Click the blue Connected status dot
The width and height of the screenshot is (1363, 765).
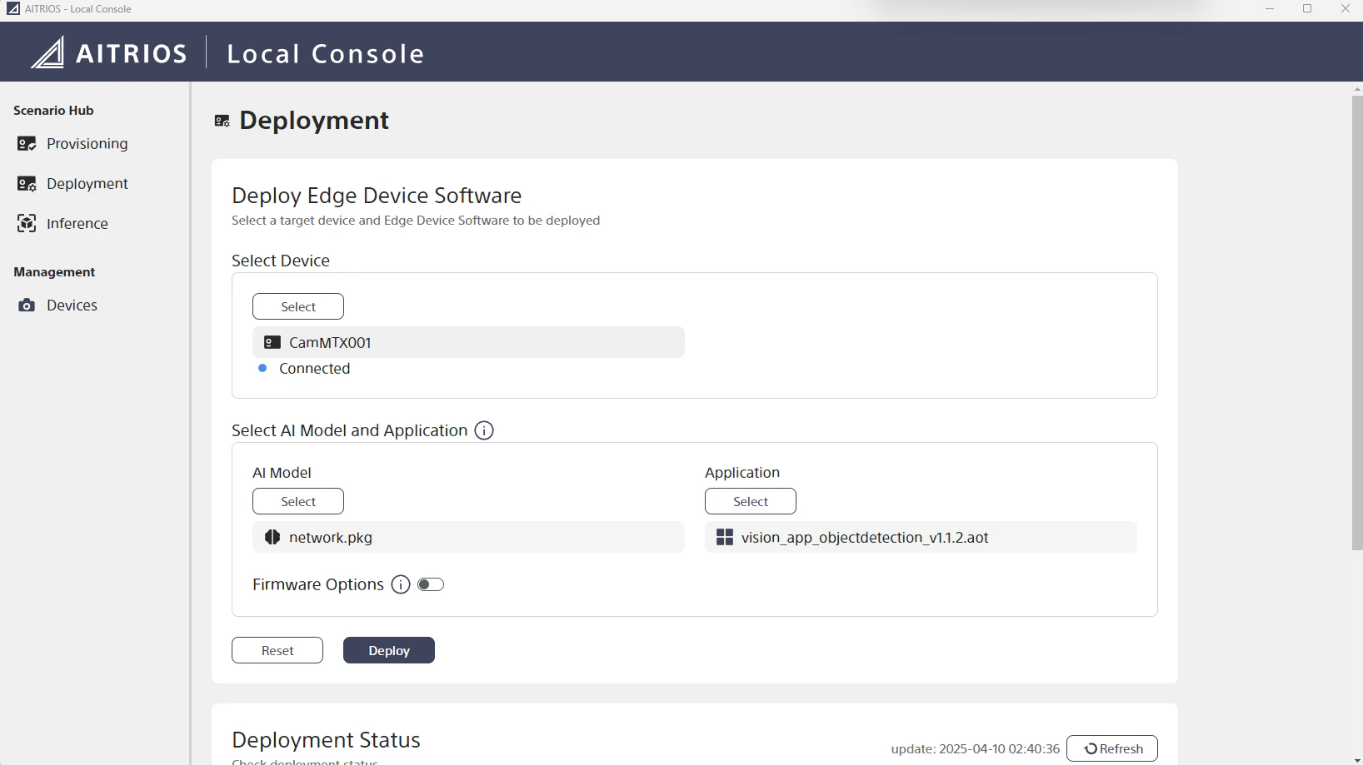[262, 368]
